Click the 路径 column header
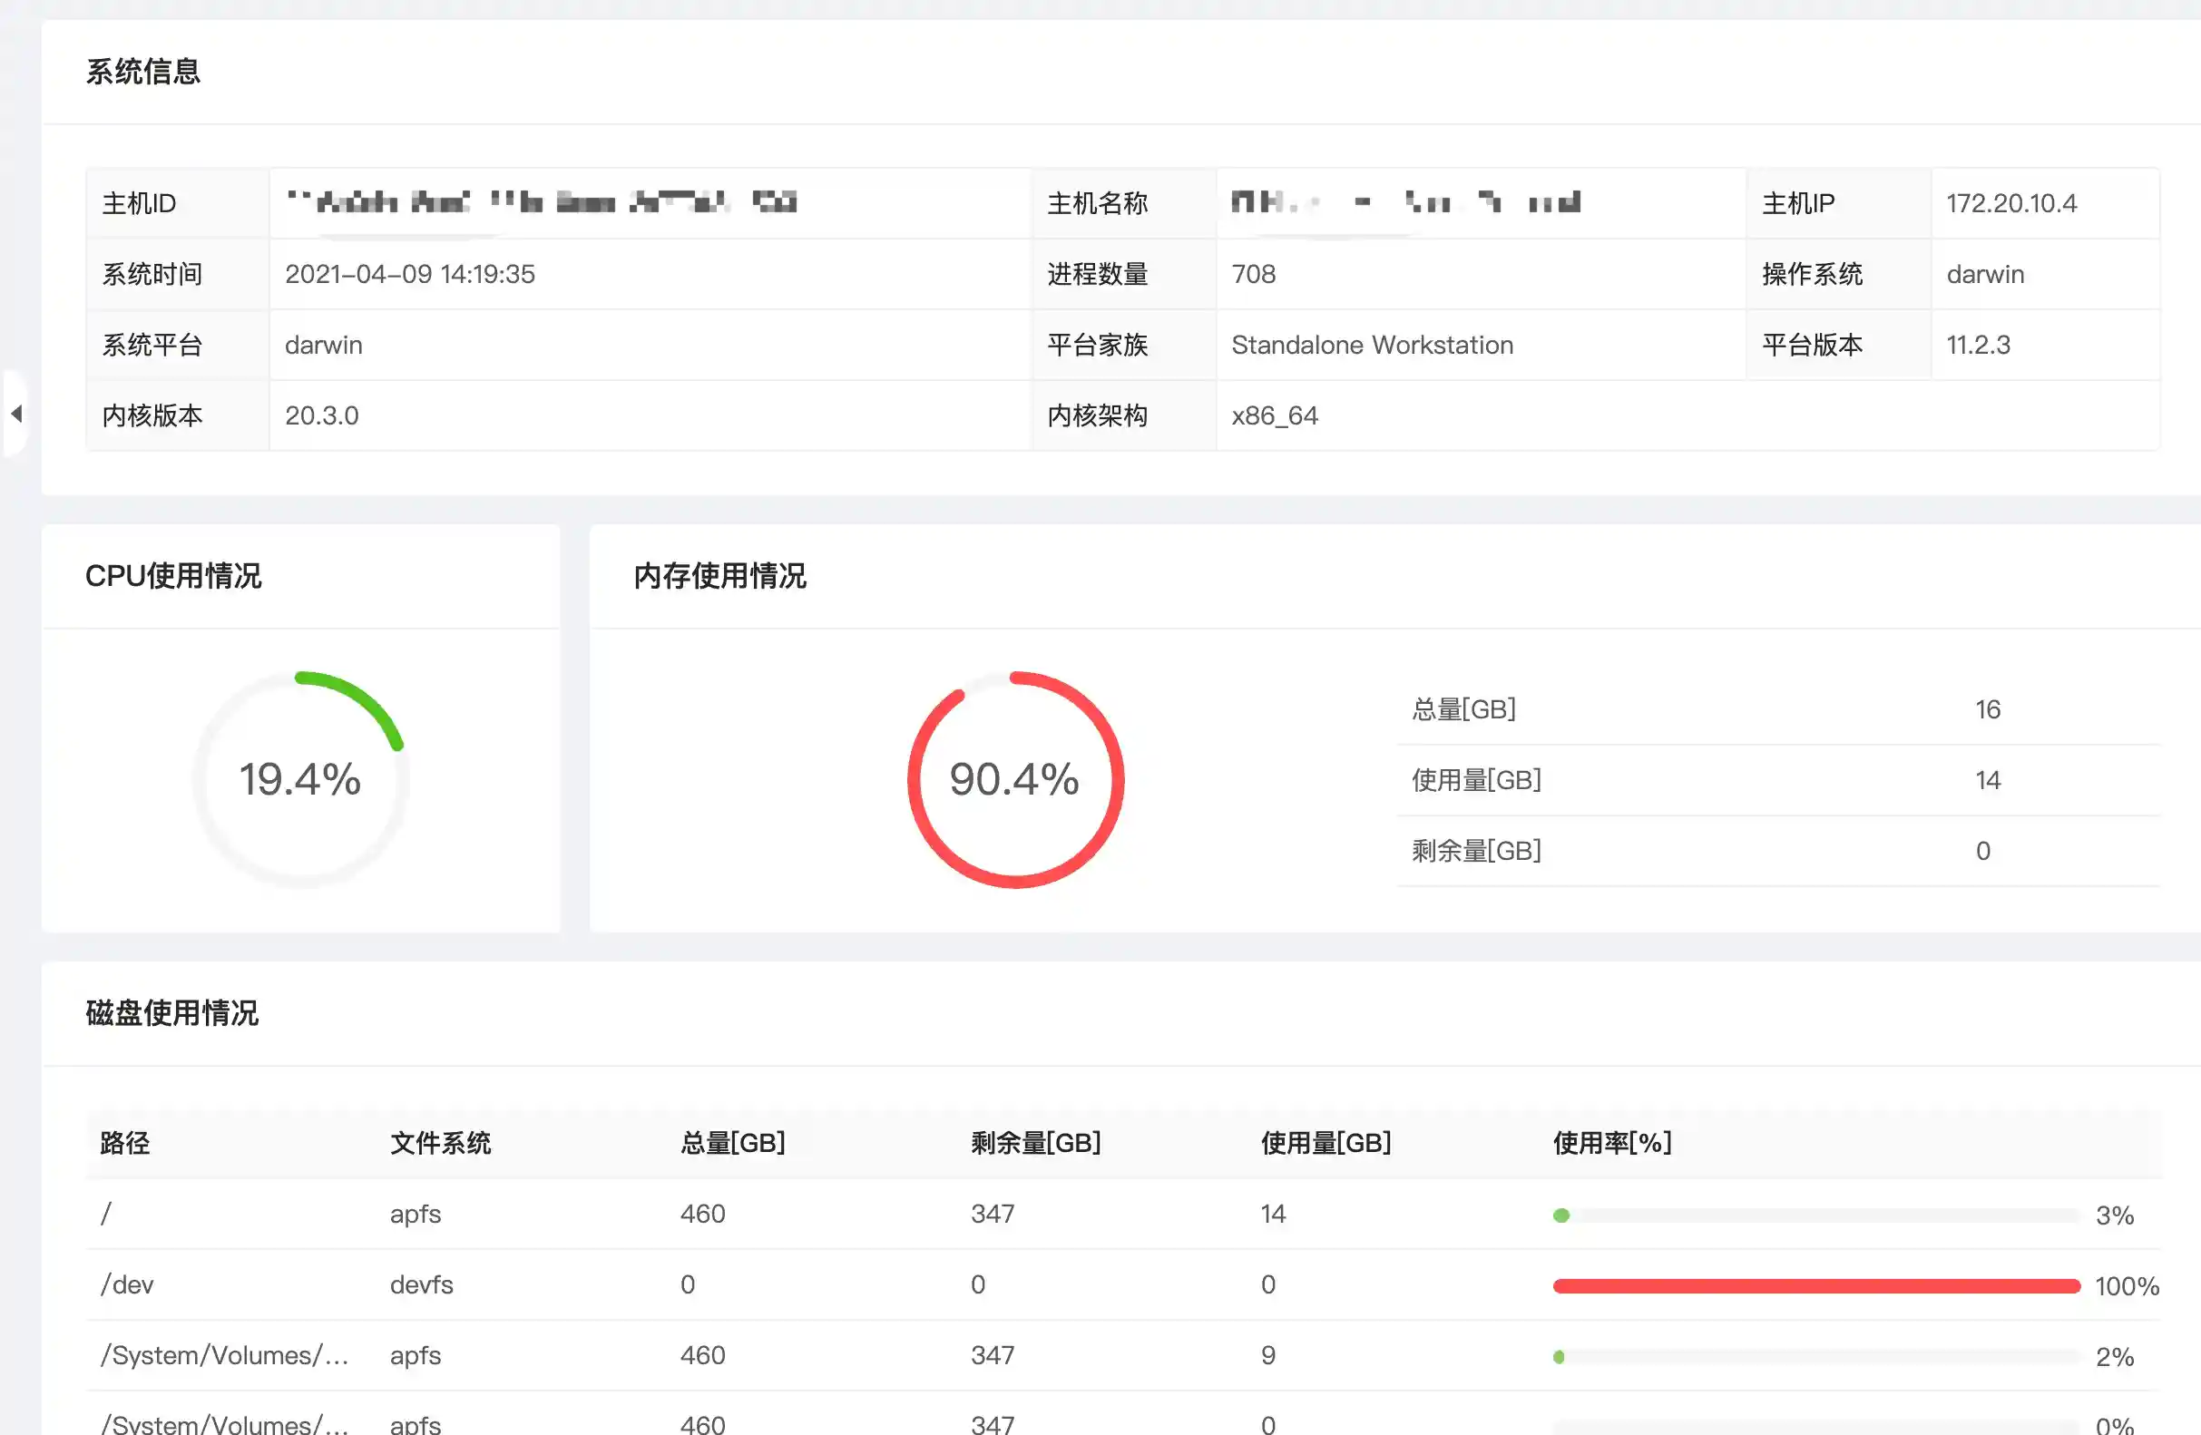 125,1143
